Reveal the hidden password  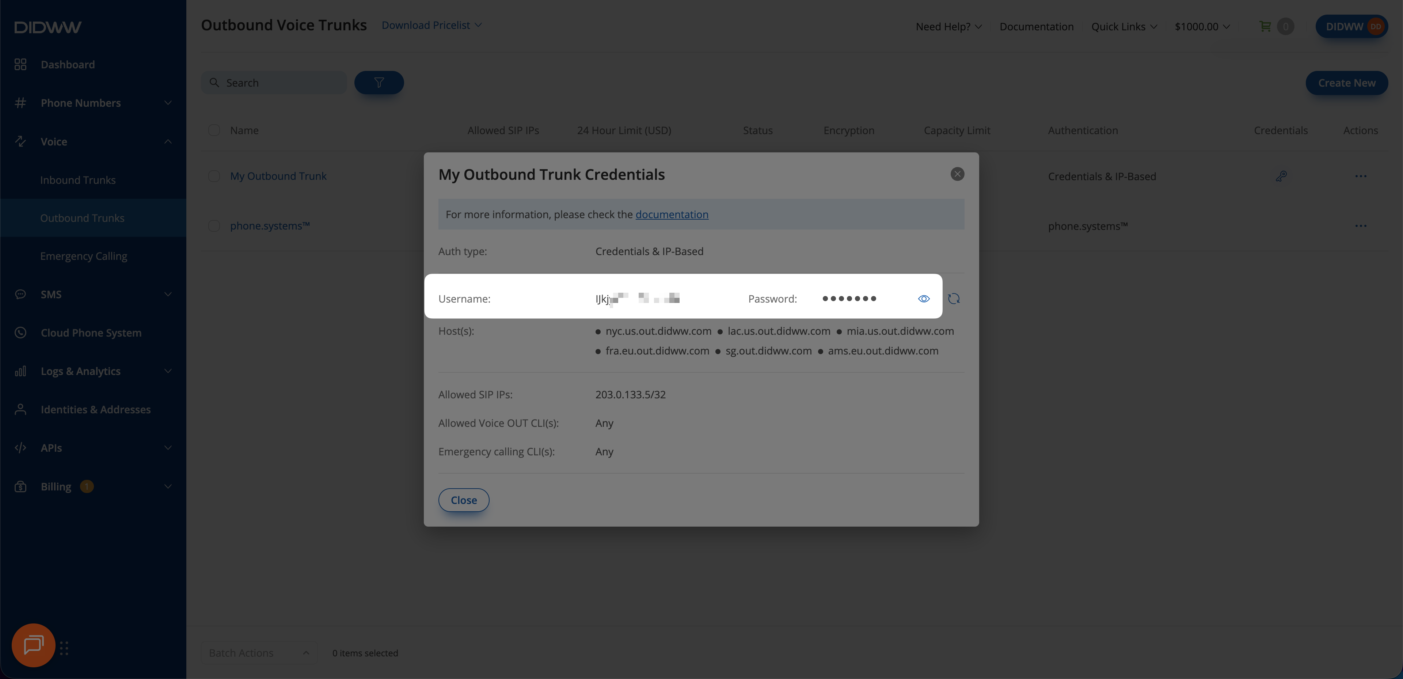[924, 299]
